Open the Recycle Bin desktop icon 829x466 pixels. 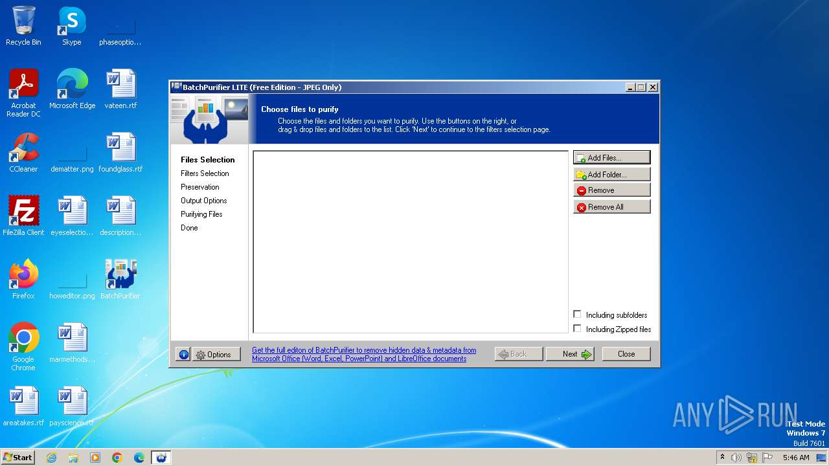[x=23, y=26]
